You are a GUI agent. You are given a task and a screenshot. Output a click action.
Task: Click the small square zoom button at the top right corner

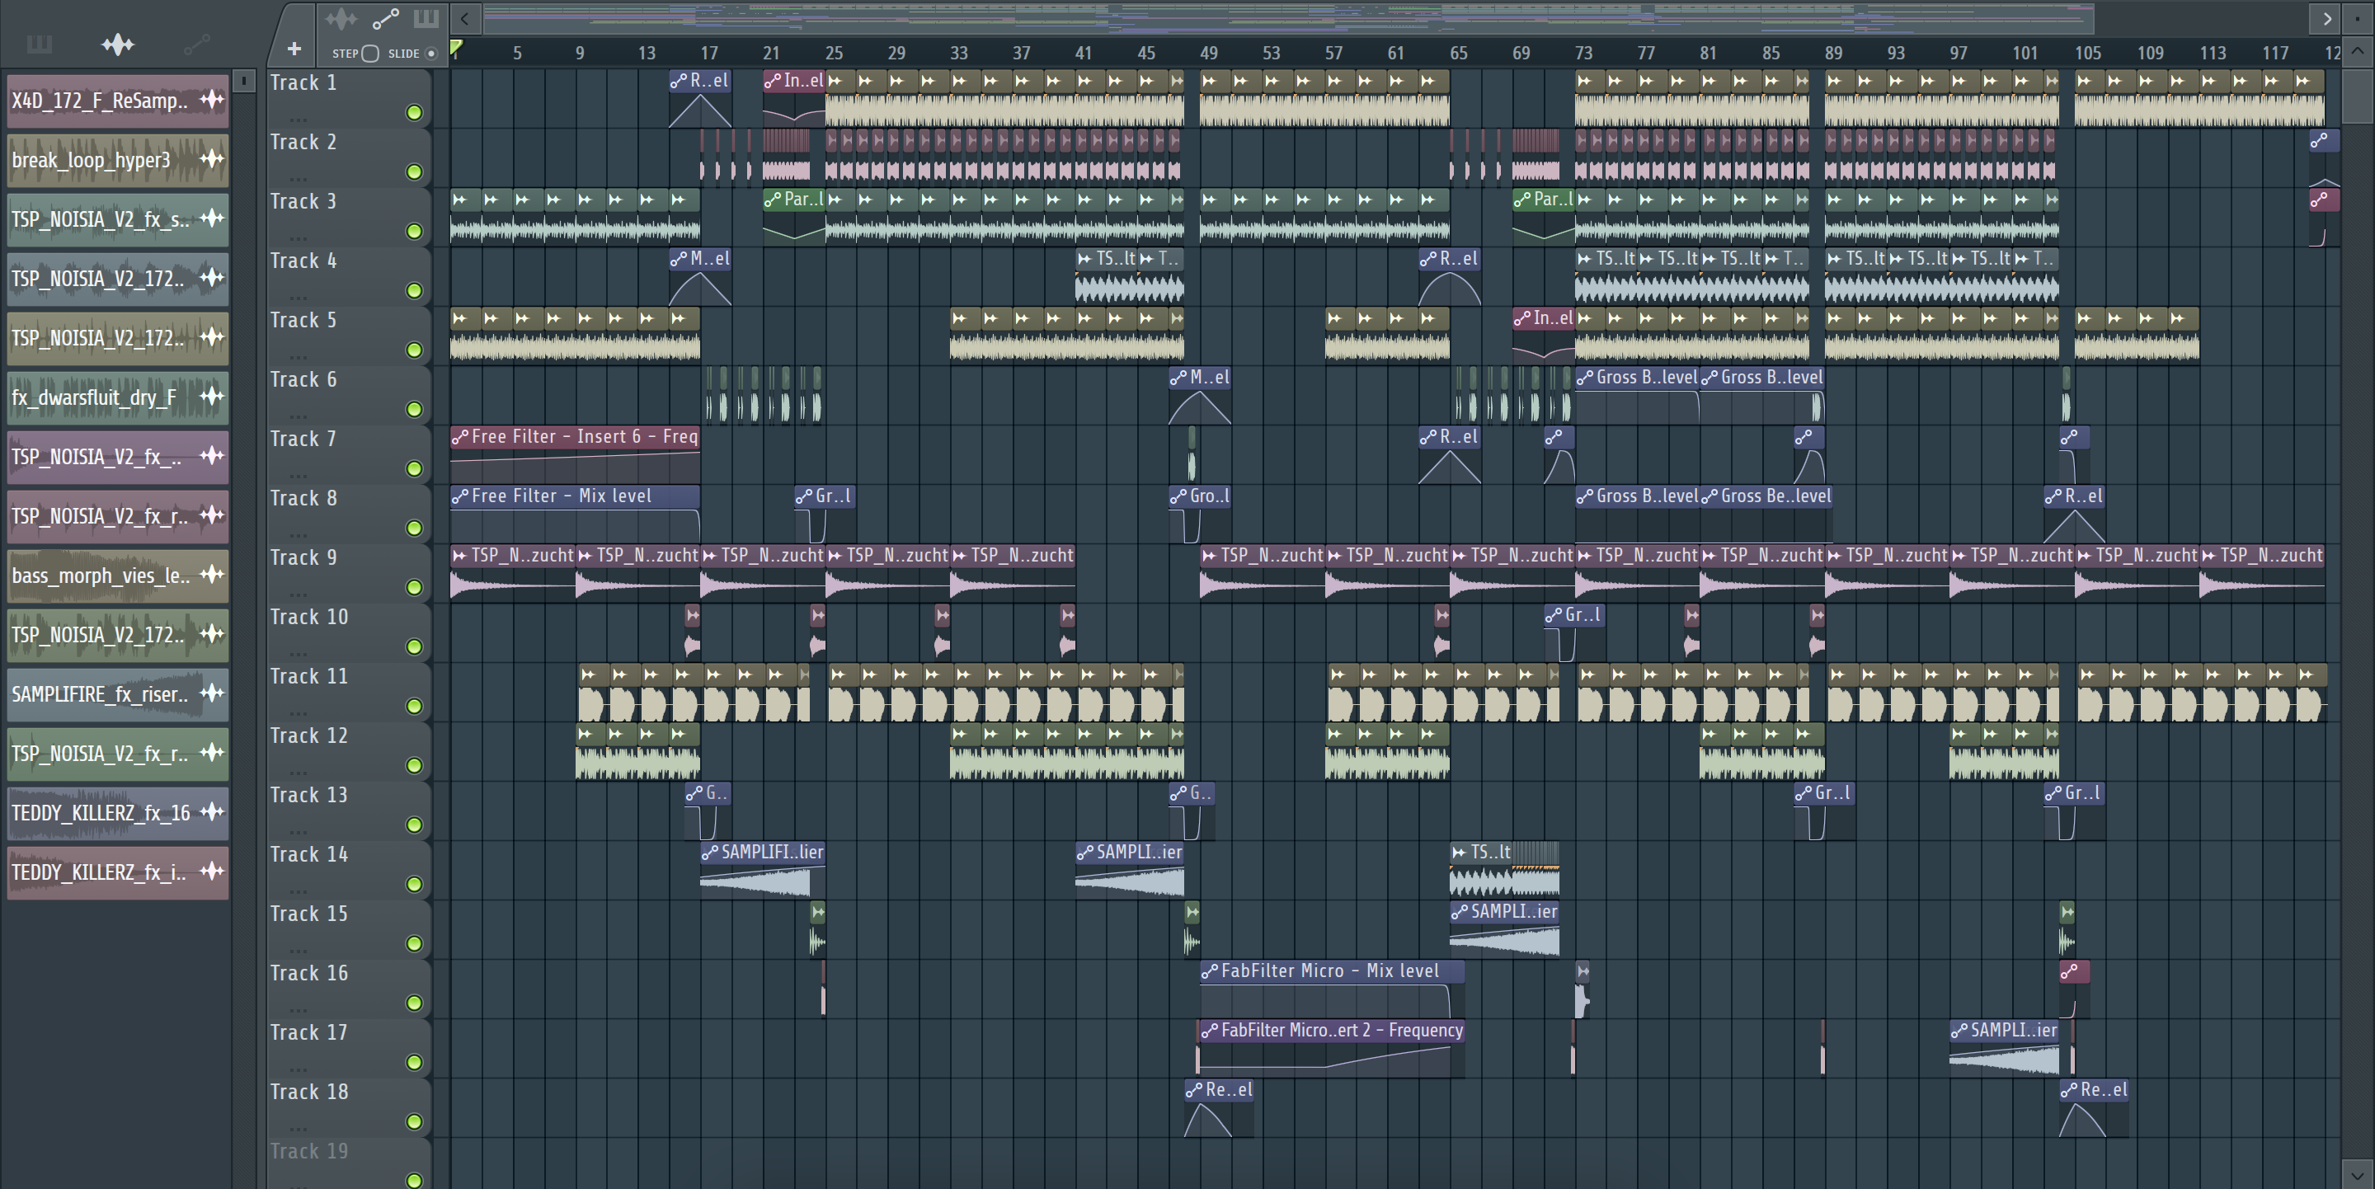2358,18
